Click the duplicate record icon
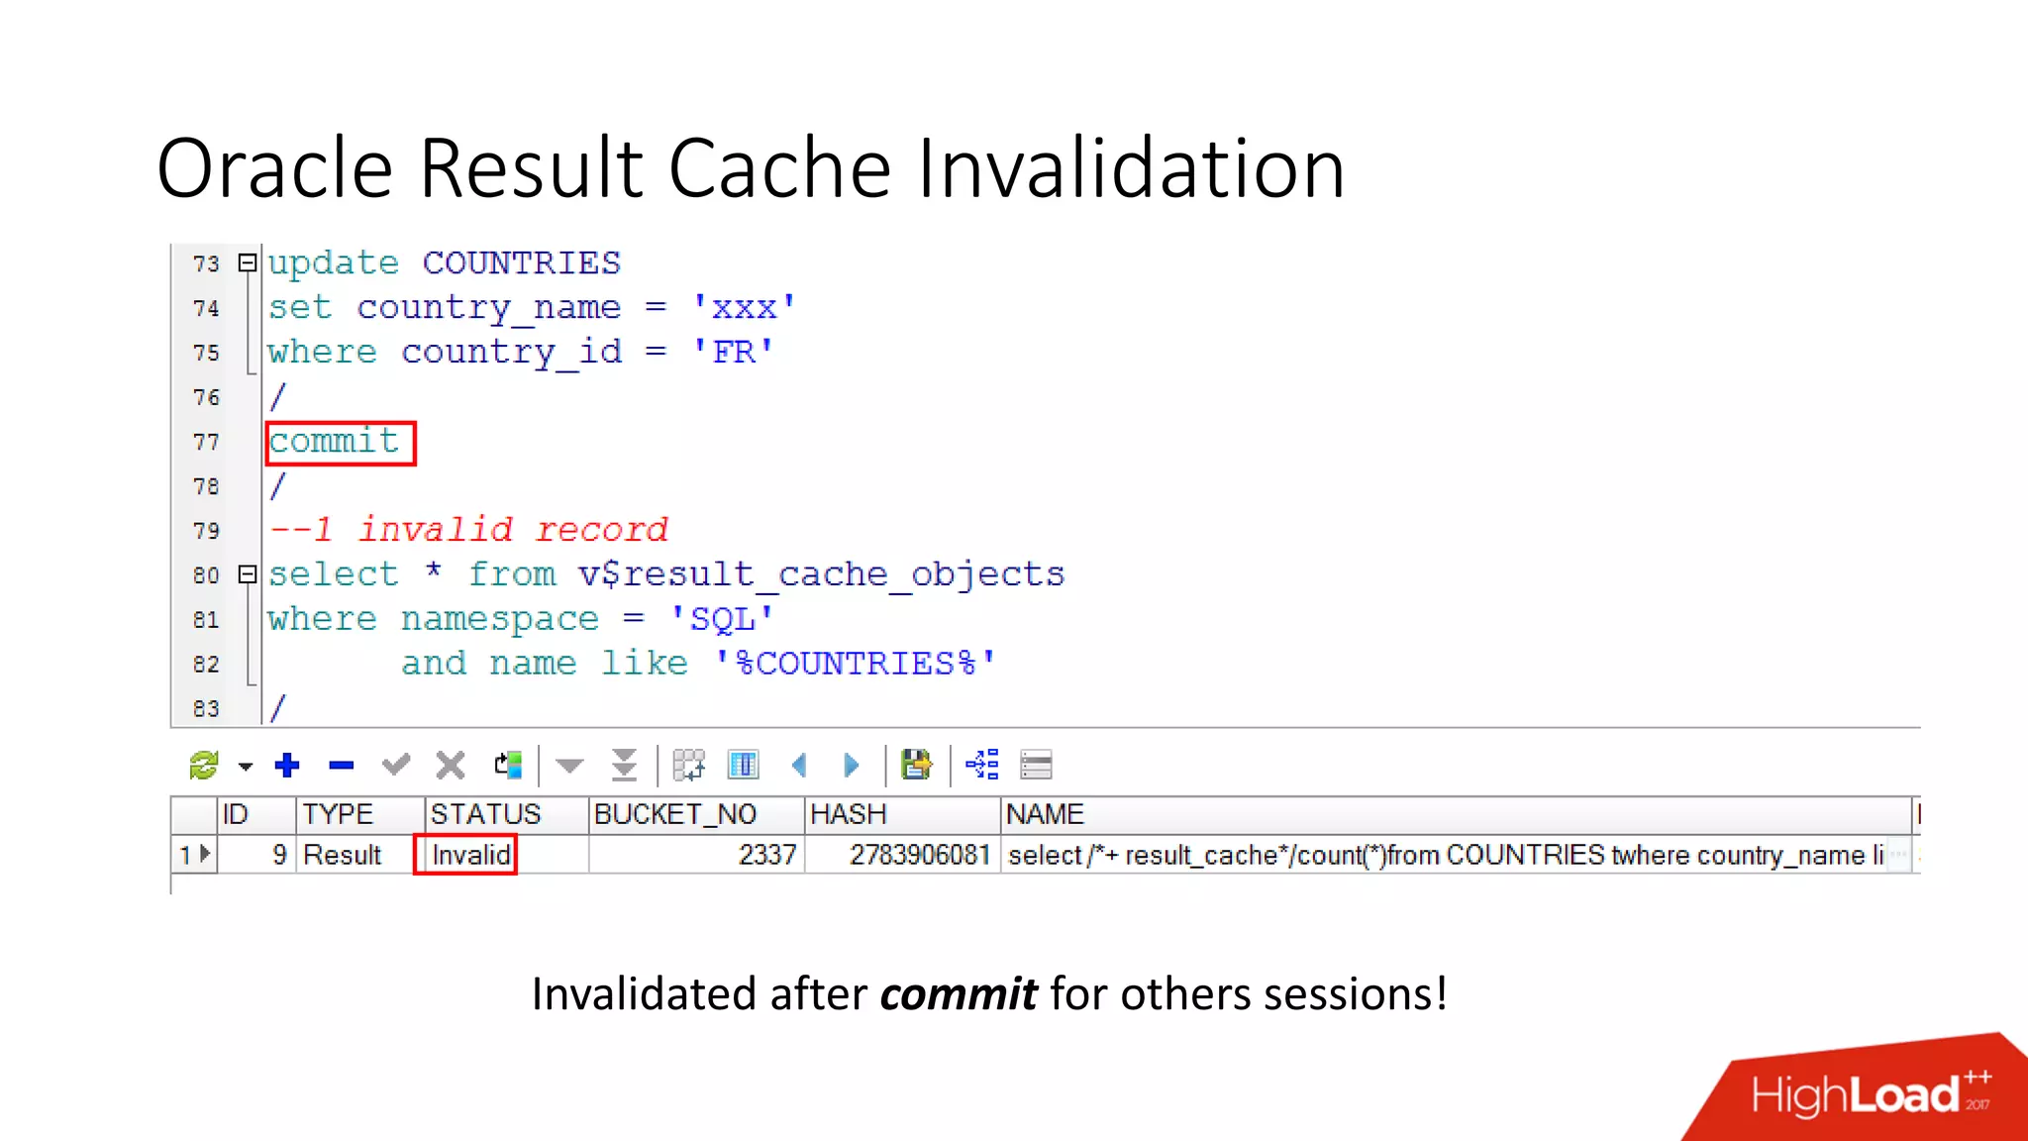The height and width of the screenshot is (1141, 2028). pyautogui.click(x=508, y=765)
